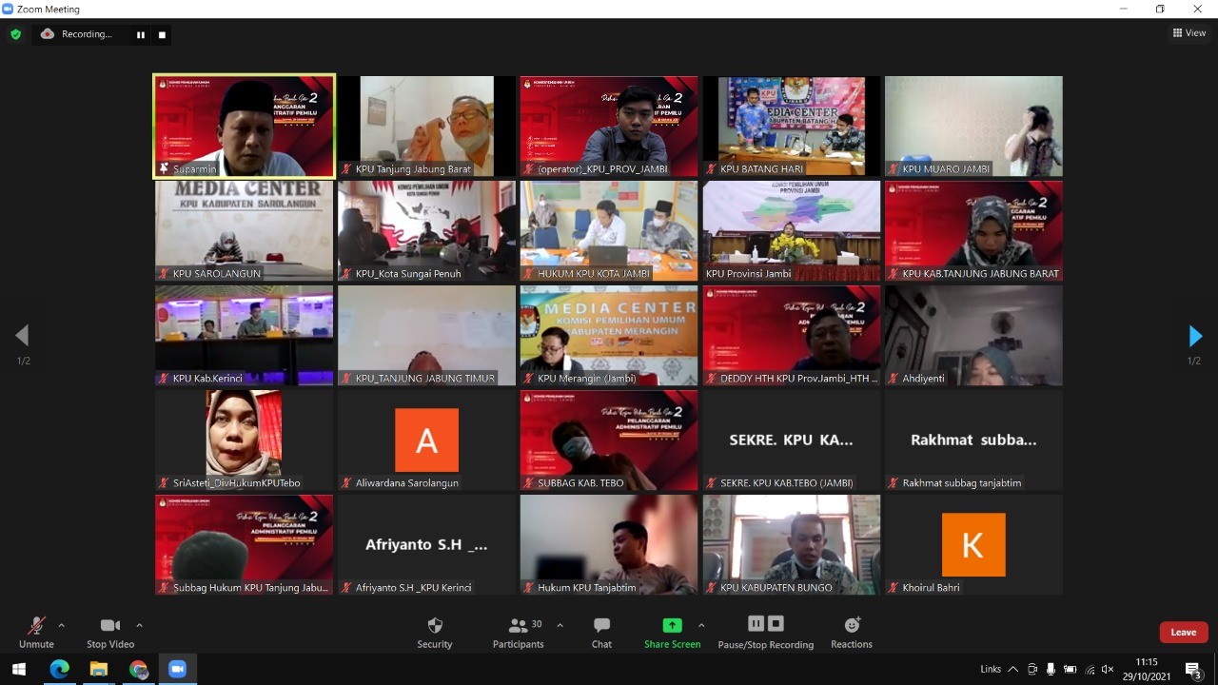Click the red Leave button

click(x=1183, y=633)
